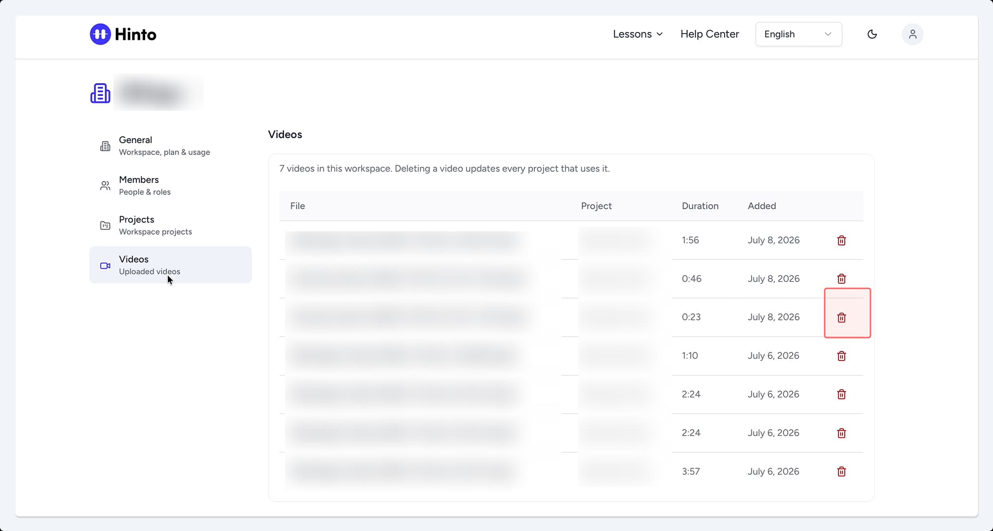The image size is (993, 531).
Task: Click the Hinto logo
Action: coord(123,34)
